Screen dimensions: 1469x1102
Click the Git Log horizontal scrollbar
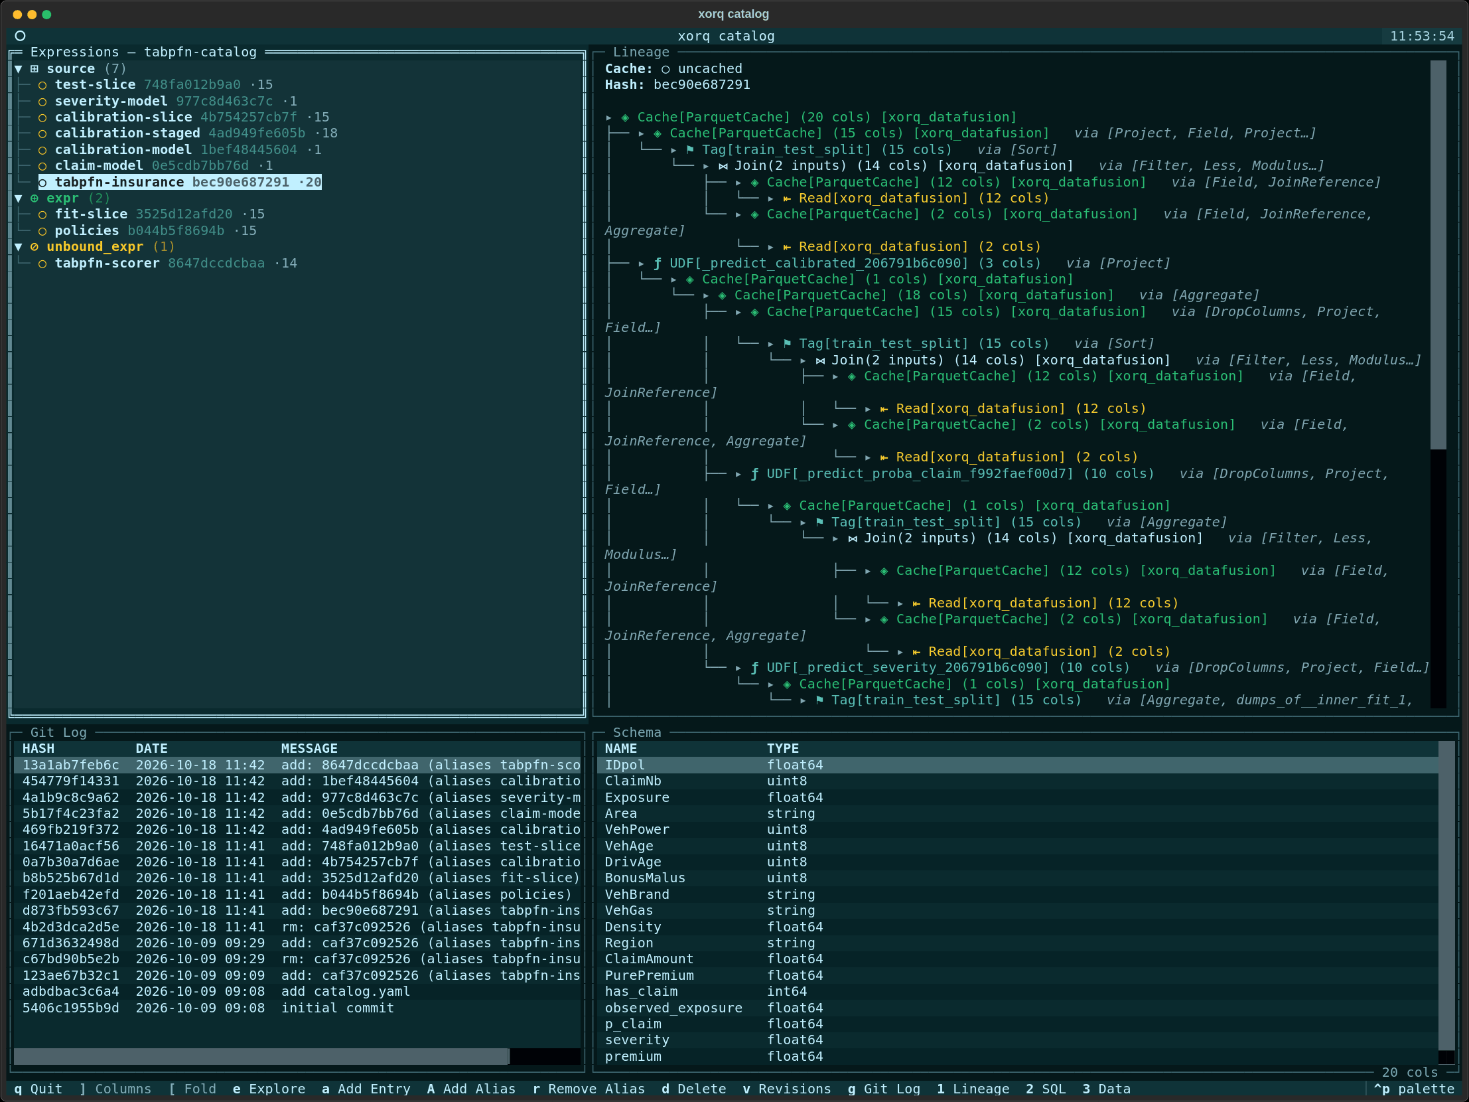(x=261, y=1056)
